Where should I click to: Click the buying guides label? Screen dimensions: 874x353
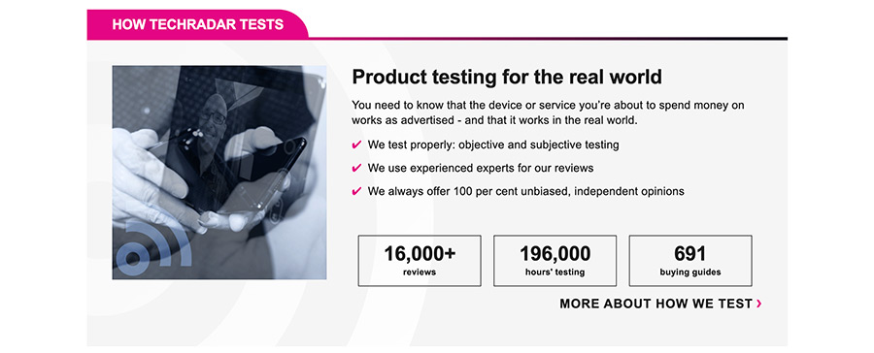pyautogui.click(x=690, y=273)
